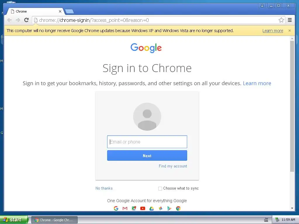Image resolution: width=299 pixels, height=224 pixels.
Task: Click the Sign in to Chrome heading
Action: [147, 68]
